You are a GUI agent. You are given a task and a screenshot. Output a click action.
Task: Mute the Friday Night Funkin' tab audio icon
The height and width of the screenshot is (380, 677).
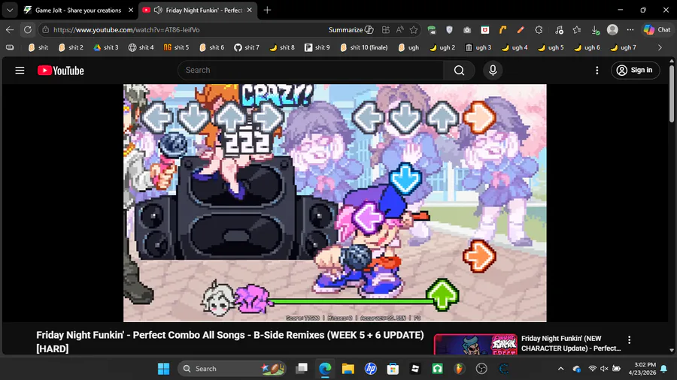coord(158,10)
